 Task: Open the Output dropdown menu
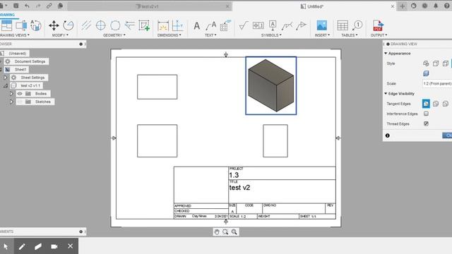coord(379,35)
